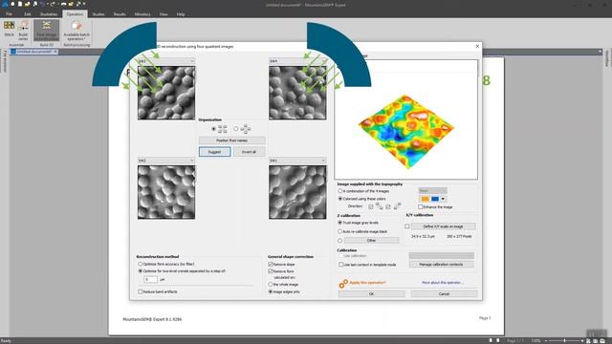Image resolution: width=612 pixels, height=344 pixels.
Task: Close the Untitled document tab
Action: tap(55, 52)
